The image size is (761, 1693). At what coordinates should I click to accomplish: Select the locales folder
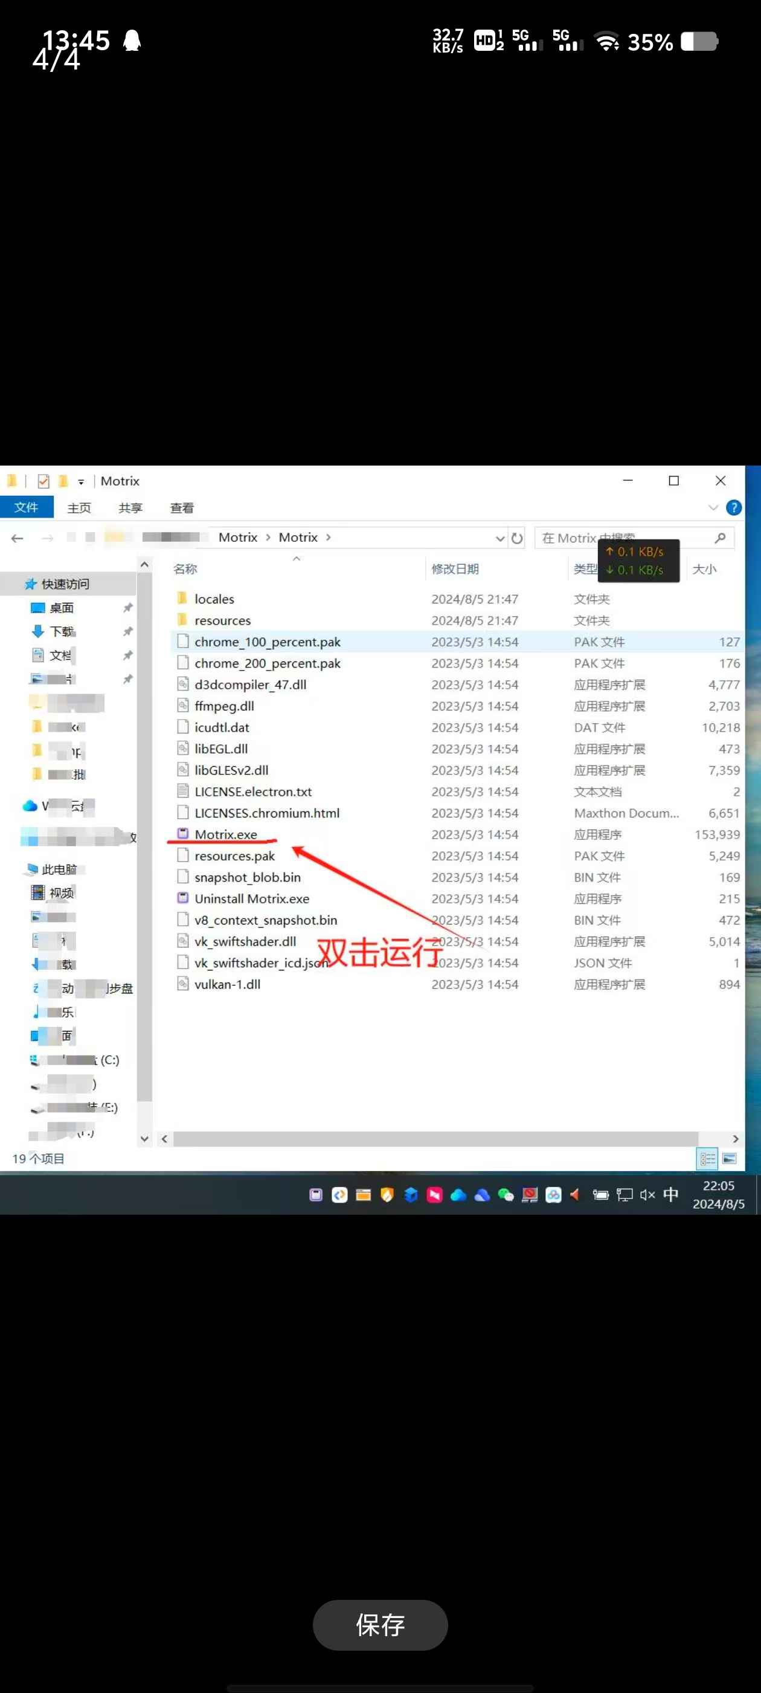pyautogui.click(x=214, y=599)
